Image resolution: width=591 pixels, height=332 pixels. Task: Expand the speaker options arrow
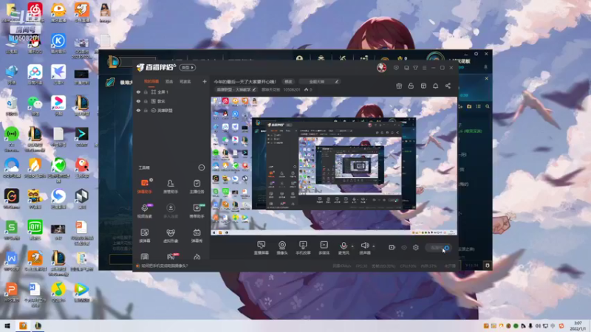click(374, 246)
